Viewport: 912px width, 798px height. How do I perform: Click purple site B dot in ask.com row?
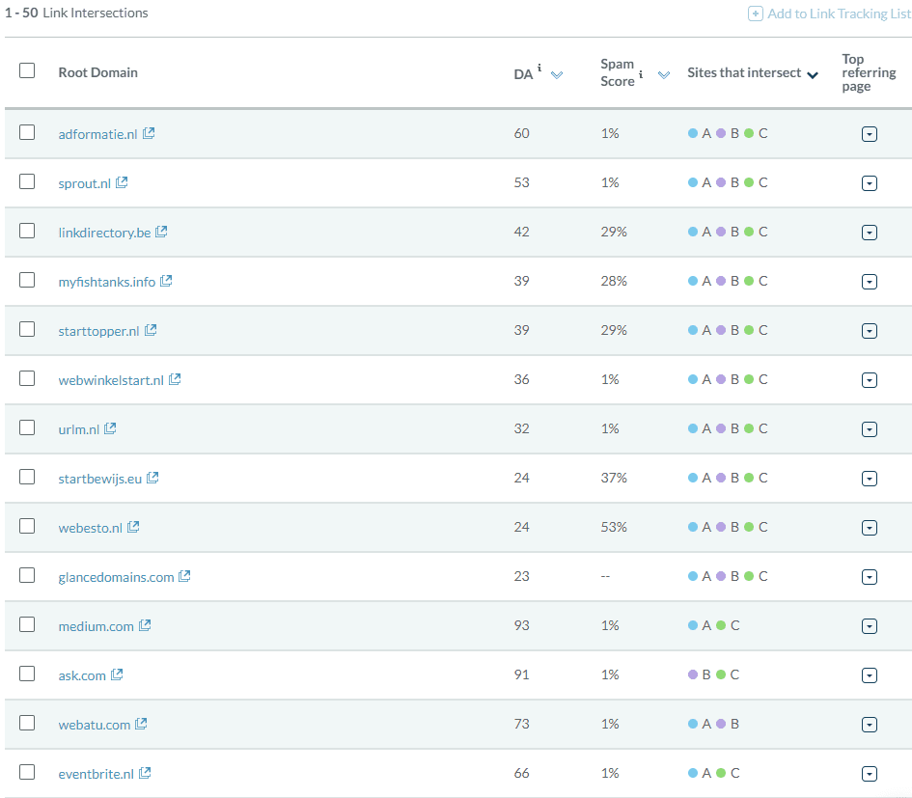[x=693, y=674]
